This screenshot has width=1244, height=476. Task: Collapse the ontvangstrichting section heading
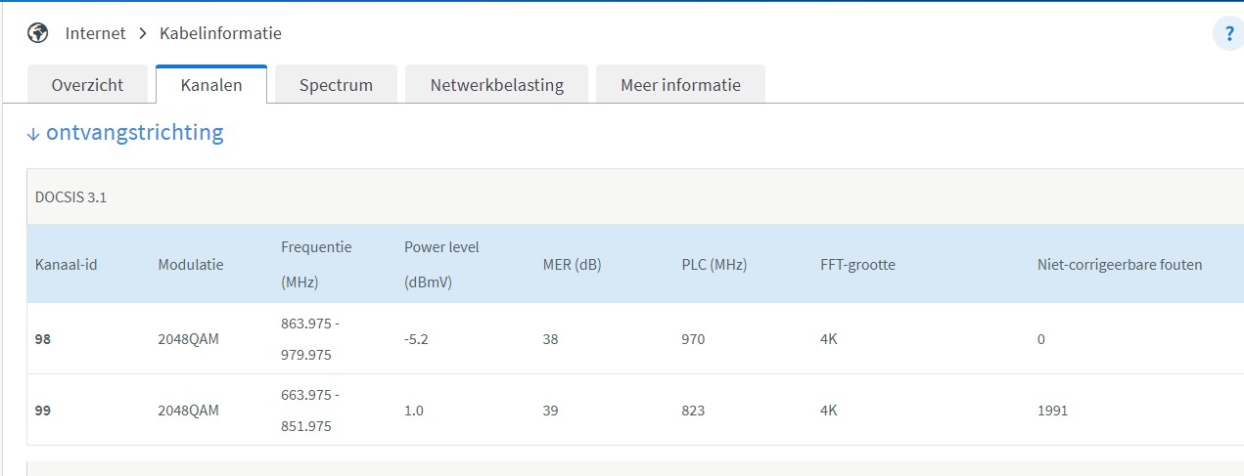(x=125, y=133)
